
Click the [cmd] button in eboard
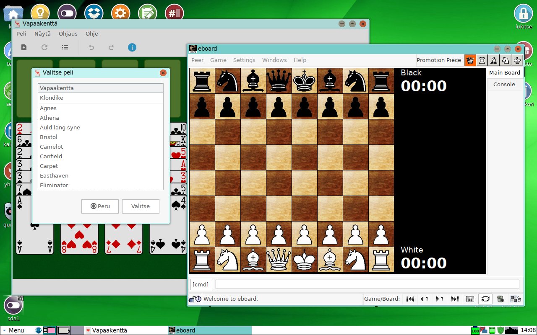(x=201, y=284)
